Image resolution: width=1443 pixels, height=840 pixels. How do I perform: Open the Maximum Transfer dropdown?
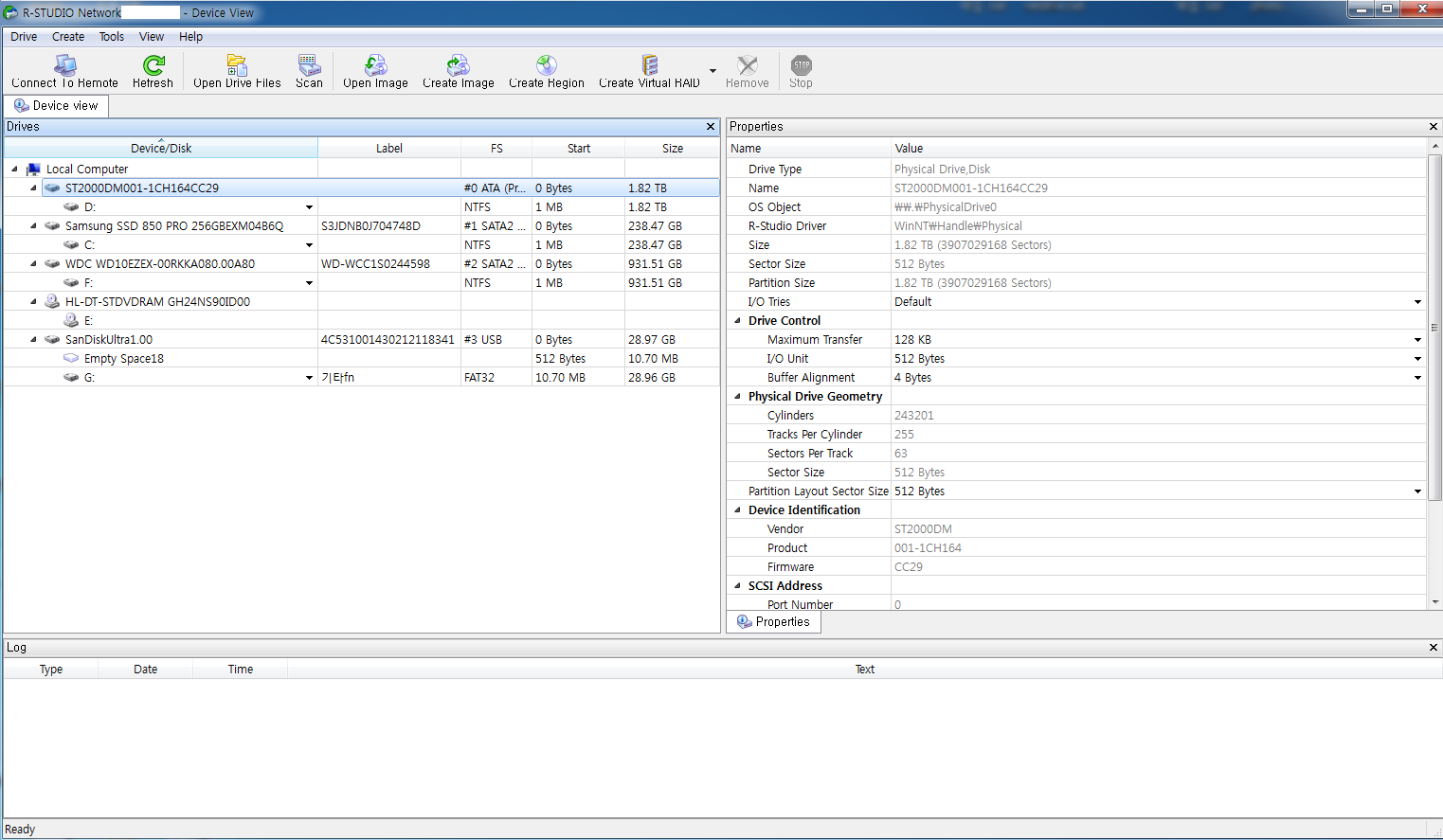1417,340
